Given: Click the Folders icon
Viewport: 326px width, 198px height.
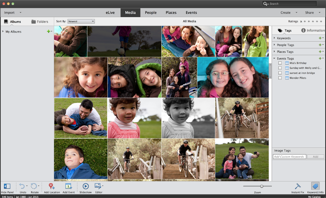Looking at the screenshot, I should 33,21.
